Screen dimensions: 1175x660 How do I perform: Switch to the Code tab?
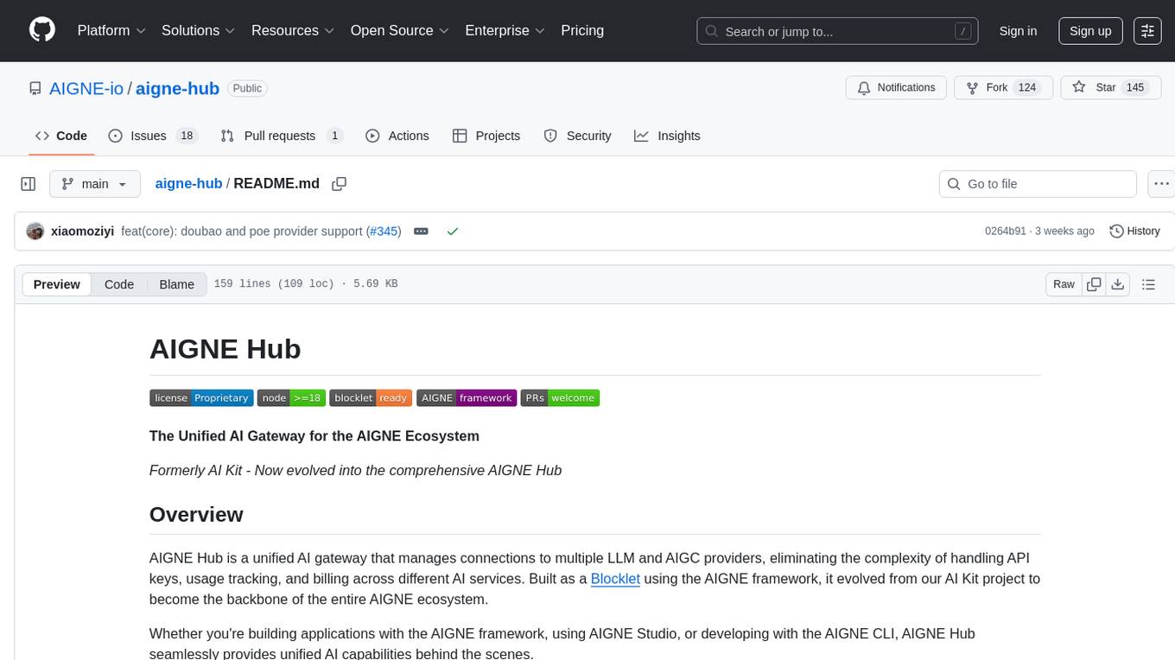pyautogui.click(x=61, y=136)
